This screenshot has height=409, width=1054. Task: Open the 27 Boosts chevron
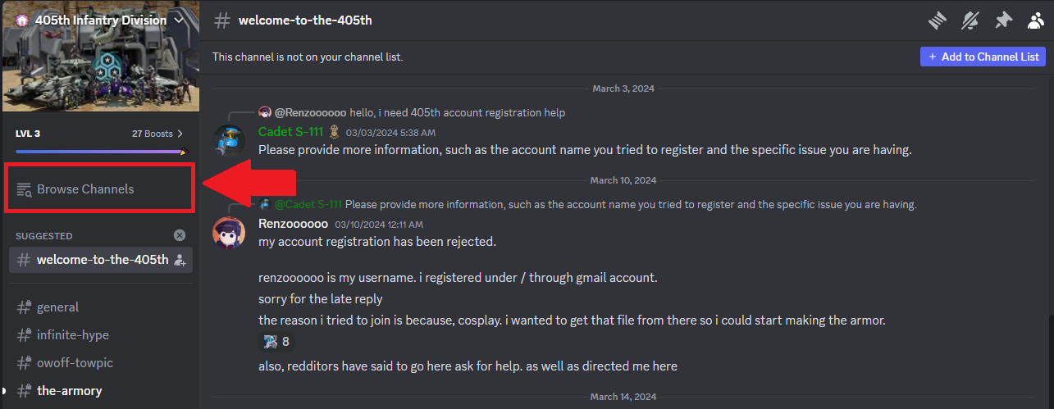pos(180,133)
